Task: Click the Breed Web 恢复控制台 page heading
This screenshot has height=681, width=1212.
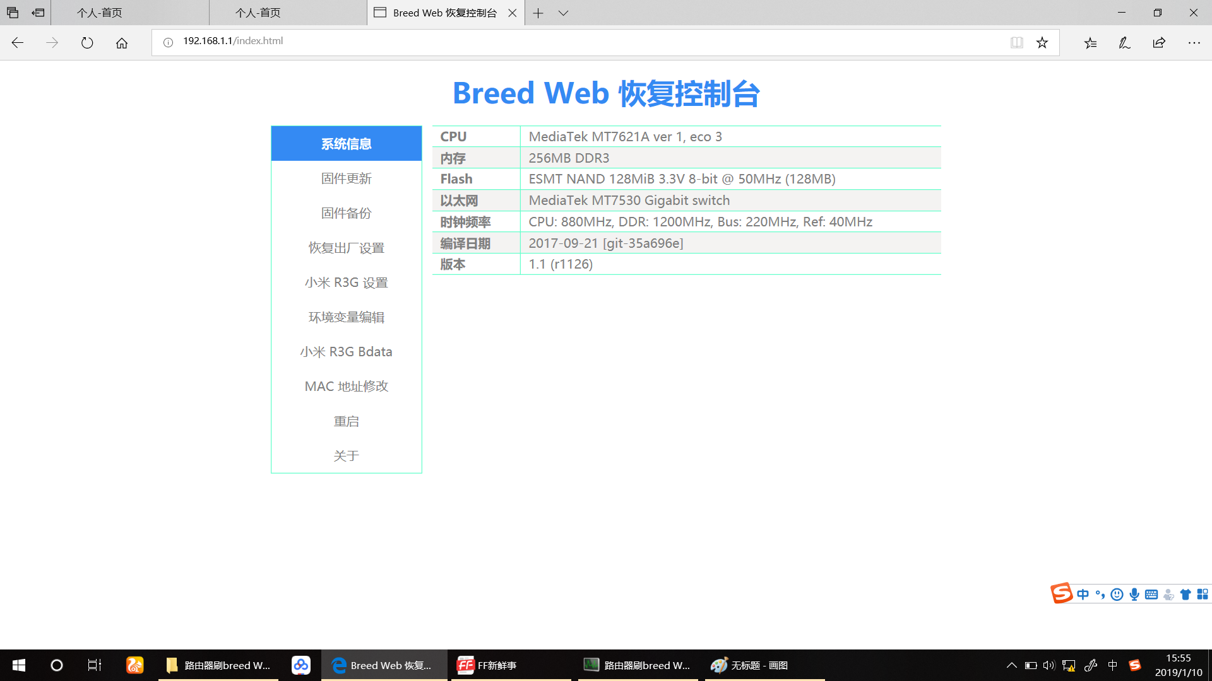Action: (x=606, y=93)
